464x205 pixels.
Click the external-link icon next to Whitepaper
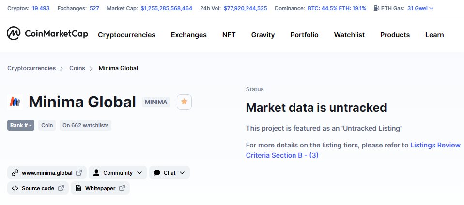coord(122,188)
